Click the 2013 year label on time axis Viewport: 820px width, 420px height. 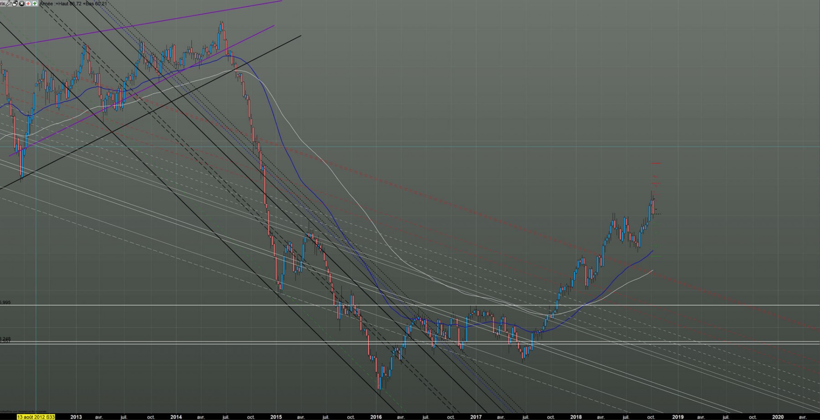click(76, 417)
